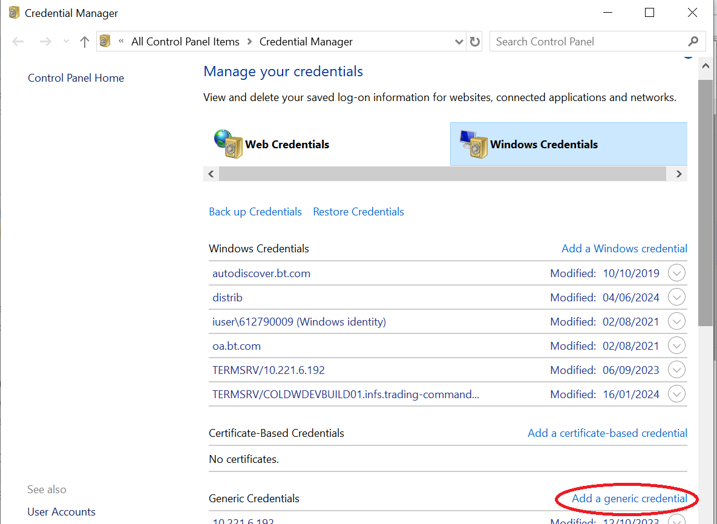Viewport: 717px width, 524px height.
Task: Expand the oa.bt.com credential entry
Action: 676,346
